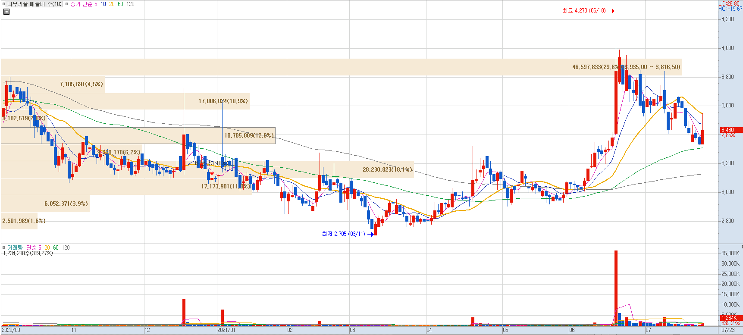Viewport: 743px width, 335px height.
Task: Click the HC:-19.67 readout
Action: (730, 9)
